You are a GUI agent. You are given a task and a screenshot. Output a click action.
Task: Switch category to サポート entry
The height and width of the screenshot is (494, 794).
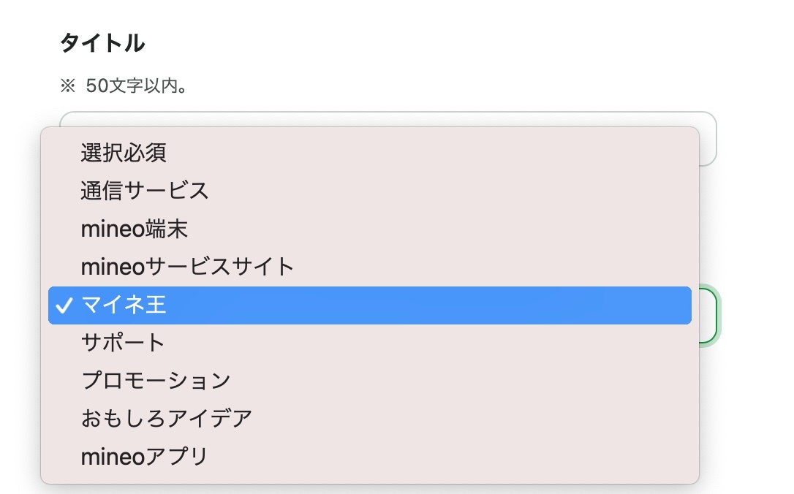click(x=123, y=343)
